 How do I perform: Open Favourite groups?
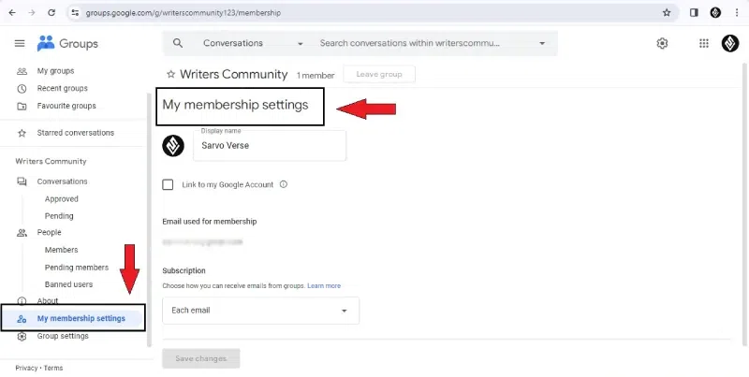tap(66, 106)
